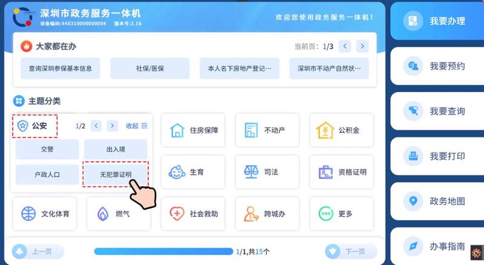This screenshot has height=265, width=484.
Task: Select the 资格证明 qualification certificate icon
Action: [x=325, y=172]
